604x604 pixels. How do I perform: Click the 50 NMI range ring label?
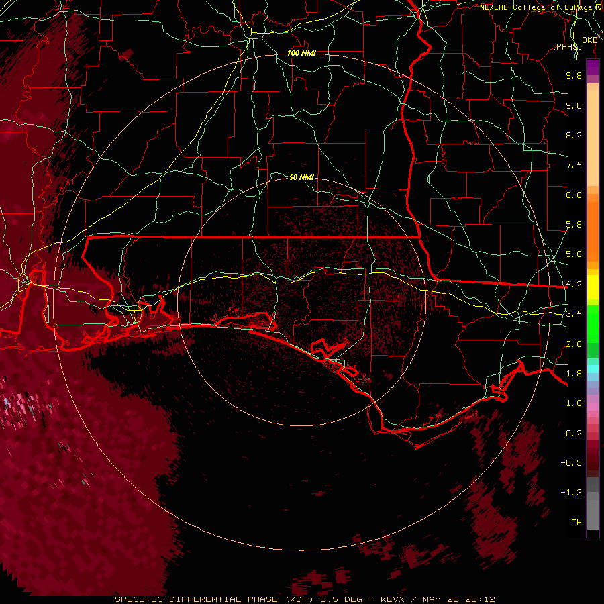point(301,177)
